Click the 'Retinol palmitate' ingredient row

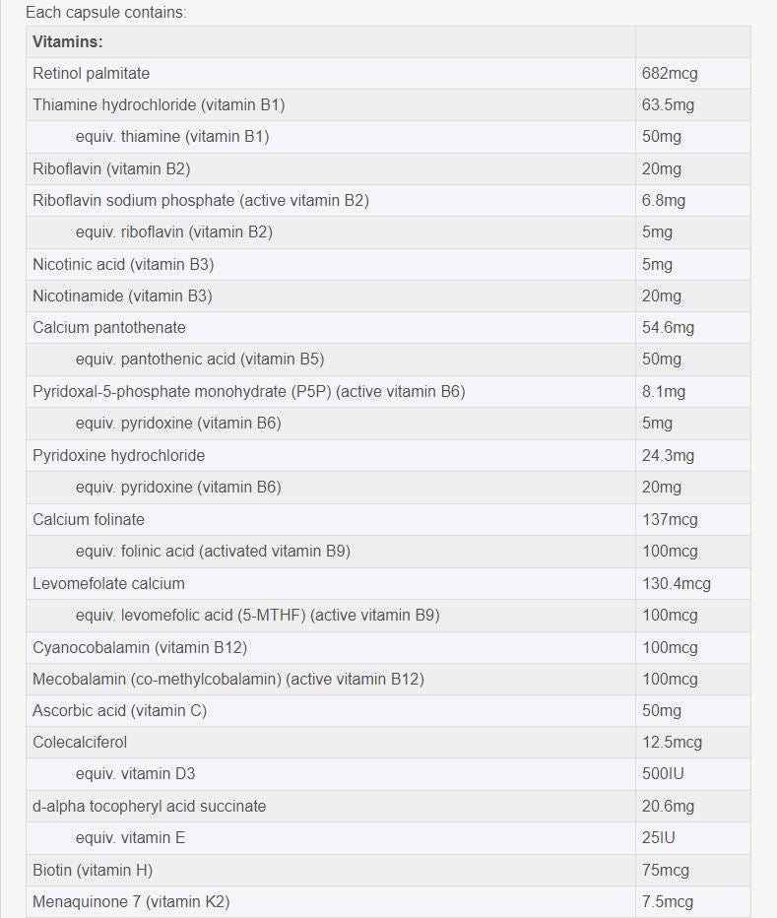(92, 73)
